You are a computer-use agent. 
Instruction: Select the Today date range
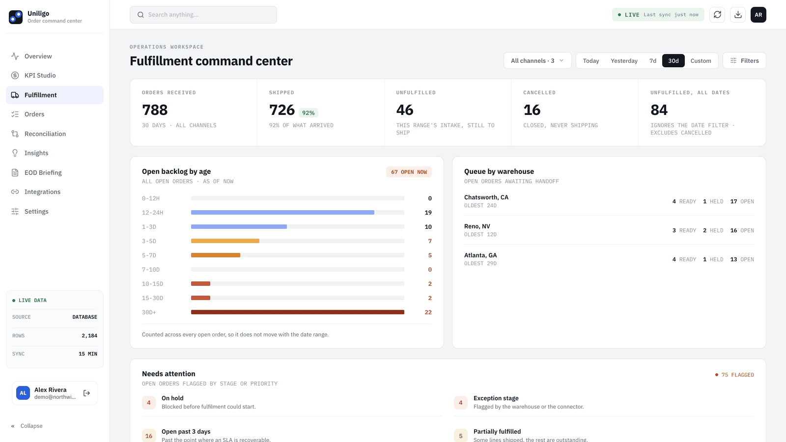coord(591,61)
